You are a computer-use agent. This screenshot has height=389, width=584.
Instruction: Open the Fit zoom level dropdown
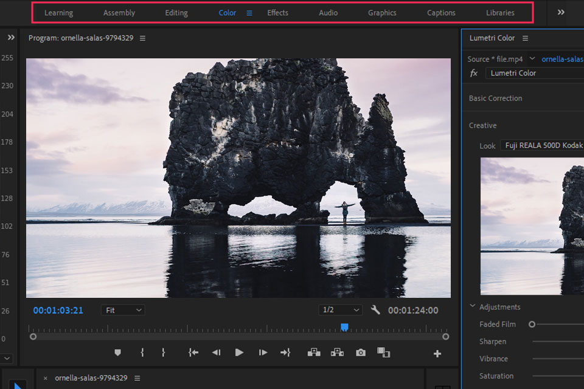(x=123, y=310)
